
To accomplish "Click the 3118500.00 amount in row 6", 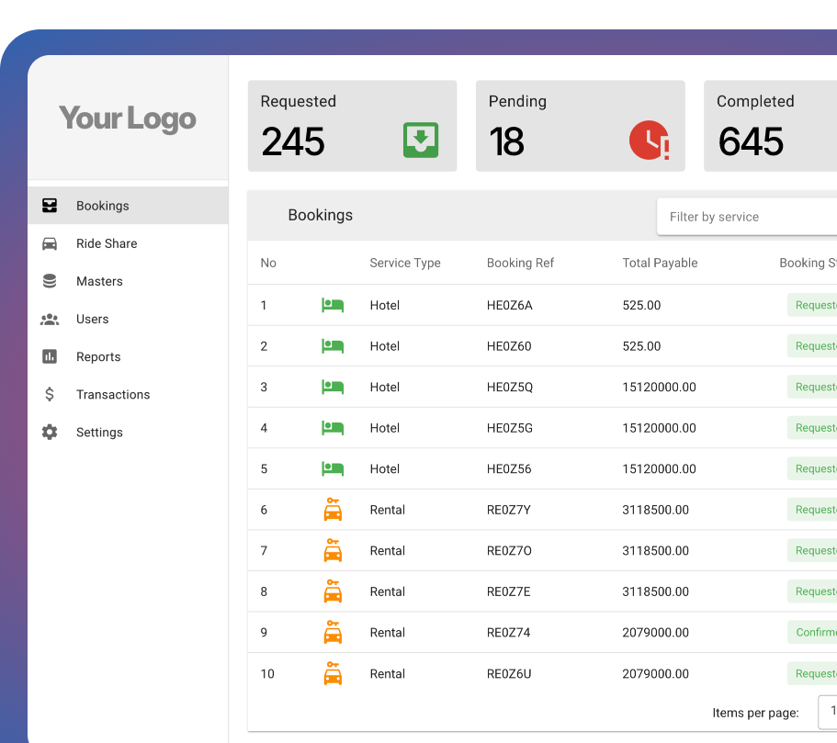I will point(655,510).
